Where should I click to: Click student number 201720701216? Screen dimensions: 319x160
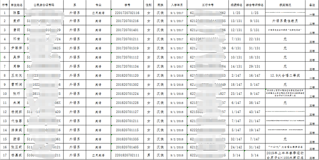pos(127,21)
